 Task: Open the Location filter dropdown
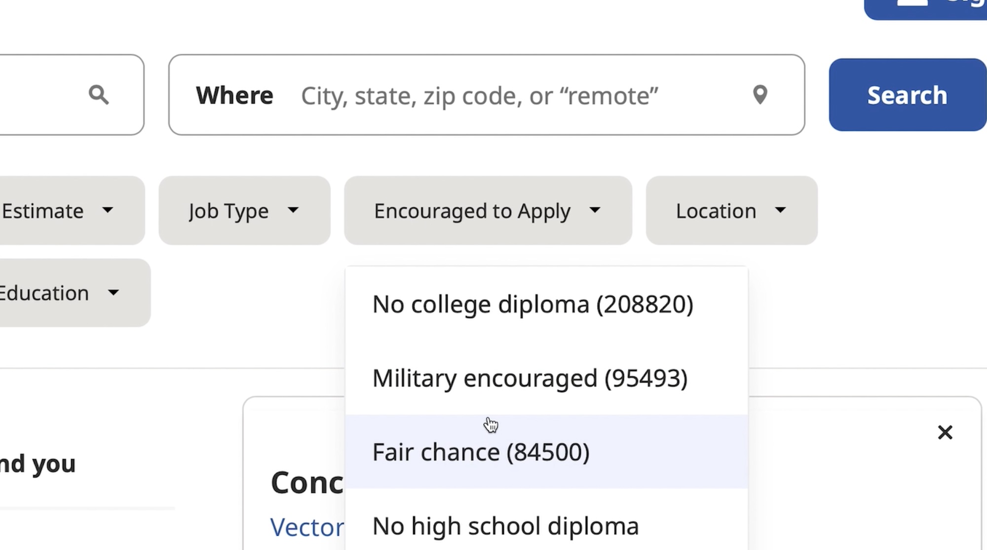click(x=731, y=210)
